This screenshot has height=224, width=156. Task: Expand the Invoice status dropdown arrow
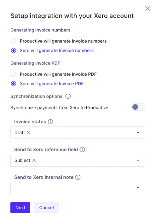click(138, 133)
